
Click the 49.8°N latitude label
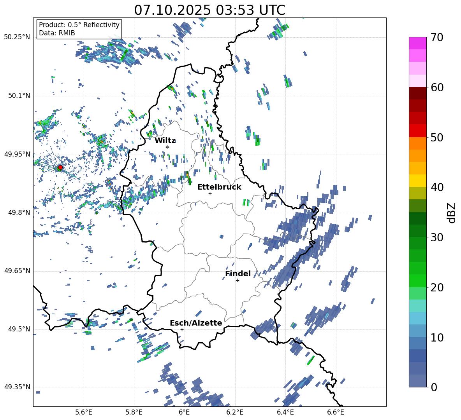pyautogui.click(x=19, y=213)
